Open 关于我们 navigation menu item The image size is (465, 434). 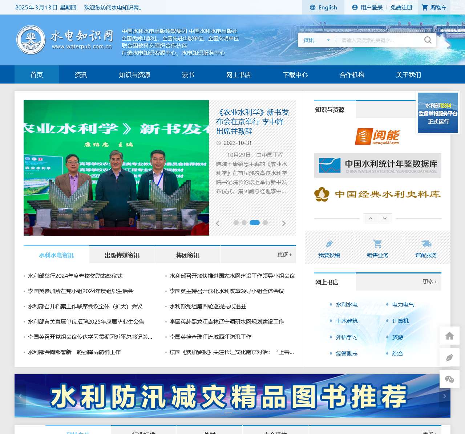[409, 75]
